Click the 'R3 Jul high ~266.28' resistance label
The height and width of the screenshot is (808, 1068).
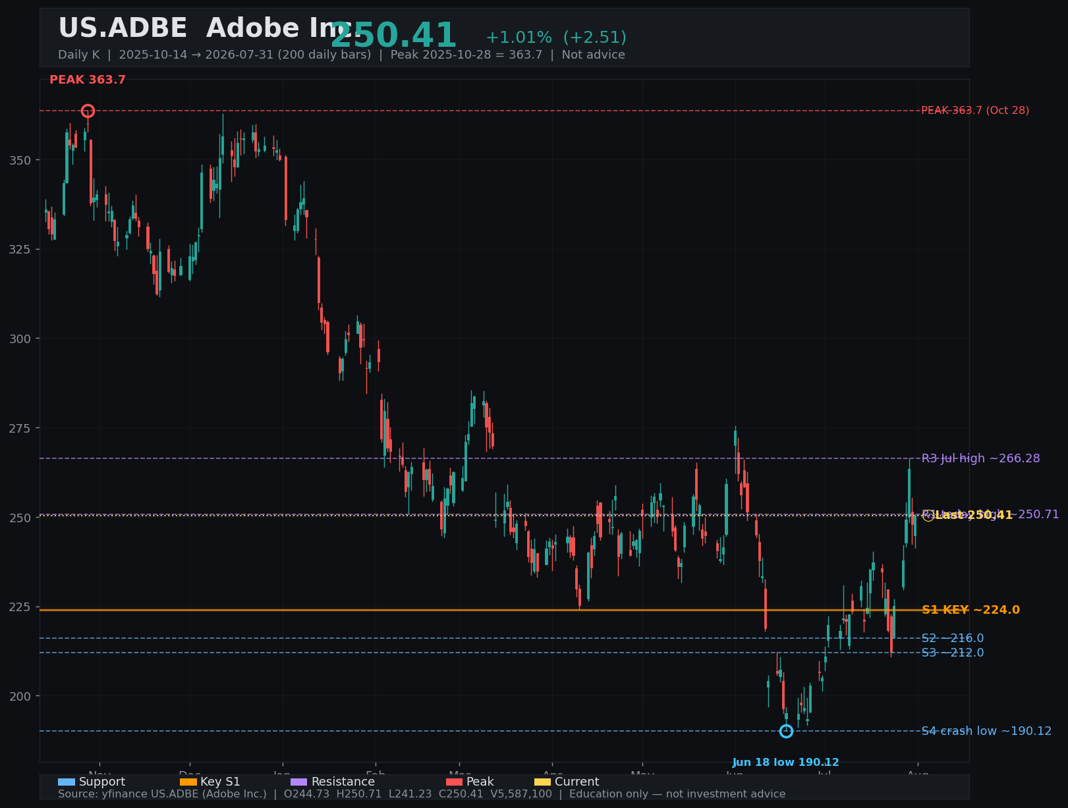(981, 458)
